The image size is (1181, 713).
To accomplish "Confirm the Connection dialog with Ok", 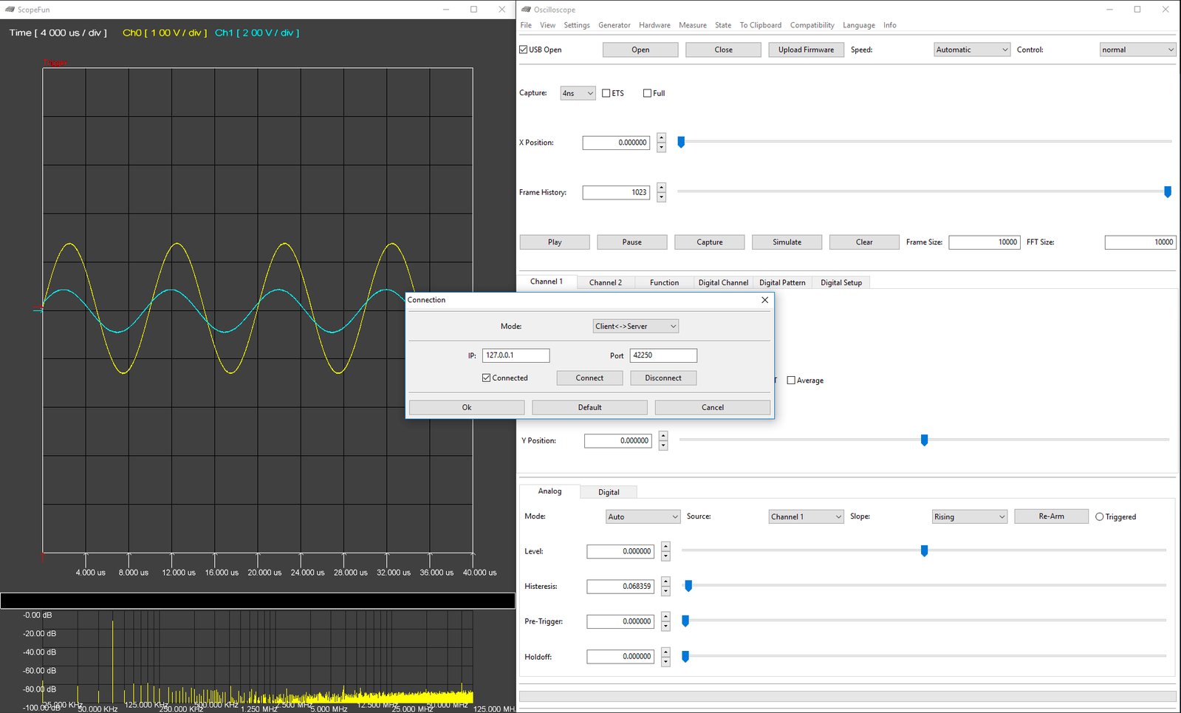I will click(467, 407).
